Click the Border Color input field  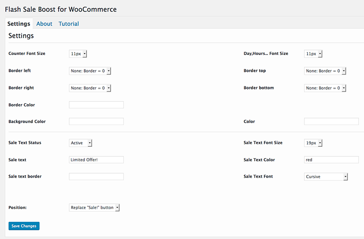tap(96, 105)
